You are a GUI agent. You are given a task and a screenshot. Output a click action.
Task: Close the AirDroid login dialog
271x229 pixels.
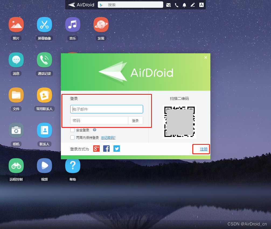point(206,57)
